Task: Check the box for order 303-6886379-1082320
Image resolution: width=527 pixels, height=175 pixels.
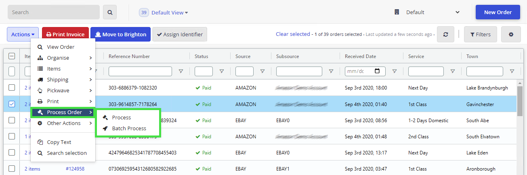Action: click(12, 87)
